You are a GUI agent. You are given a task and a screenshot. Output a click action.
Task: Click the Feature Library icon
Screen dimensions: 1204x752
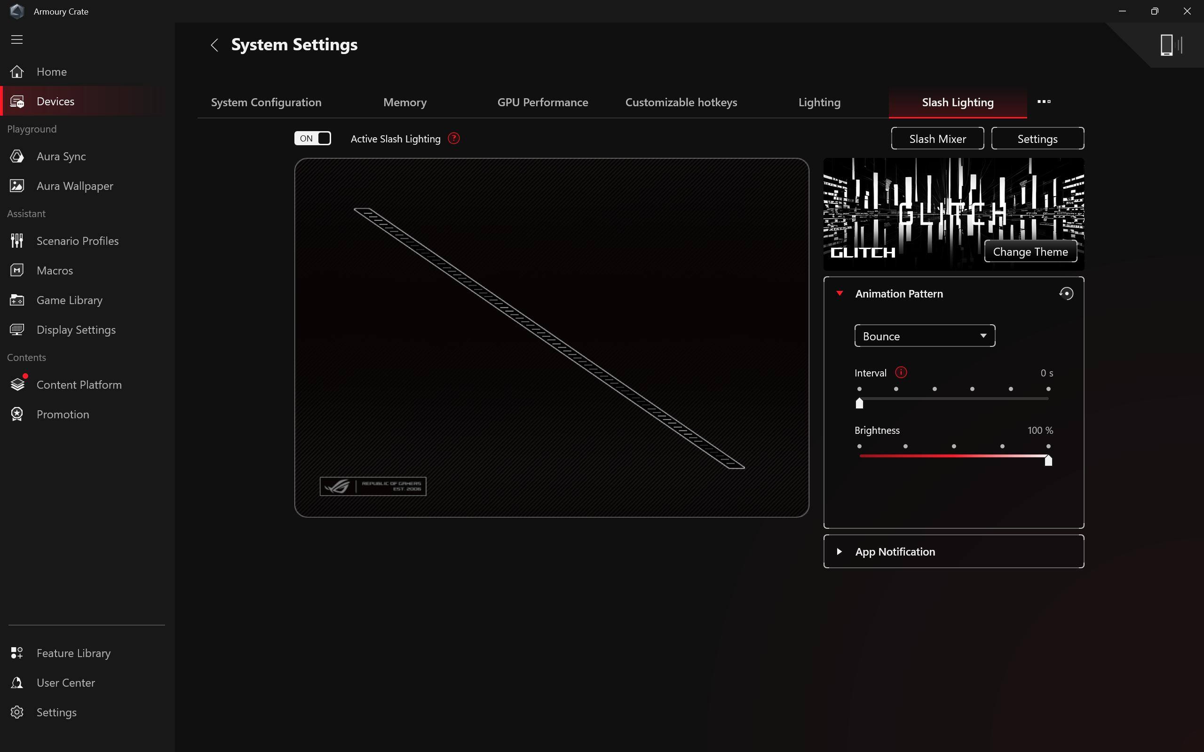tap(17, 653)
